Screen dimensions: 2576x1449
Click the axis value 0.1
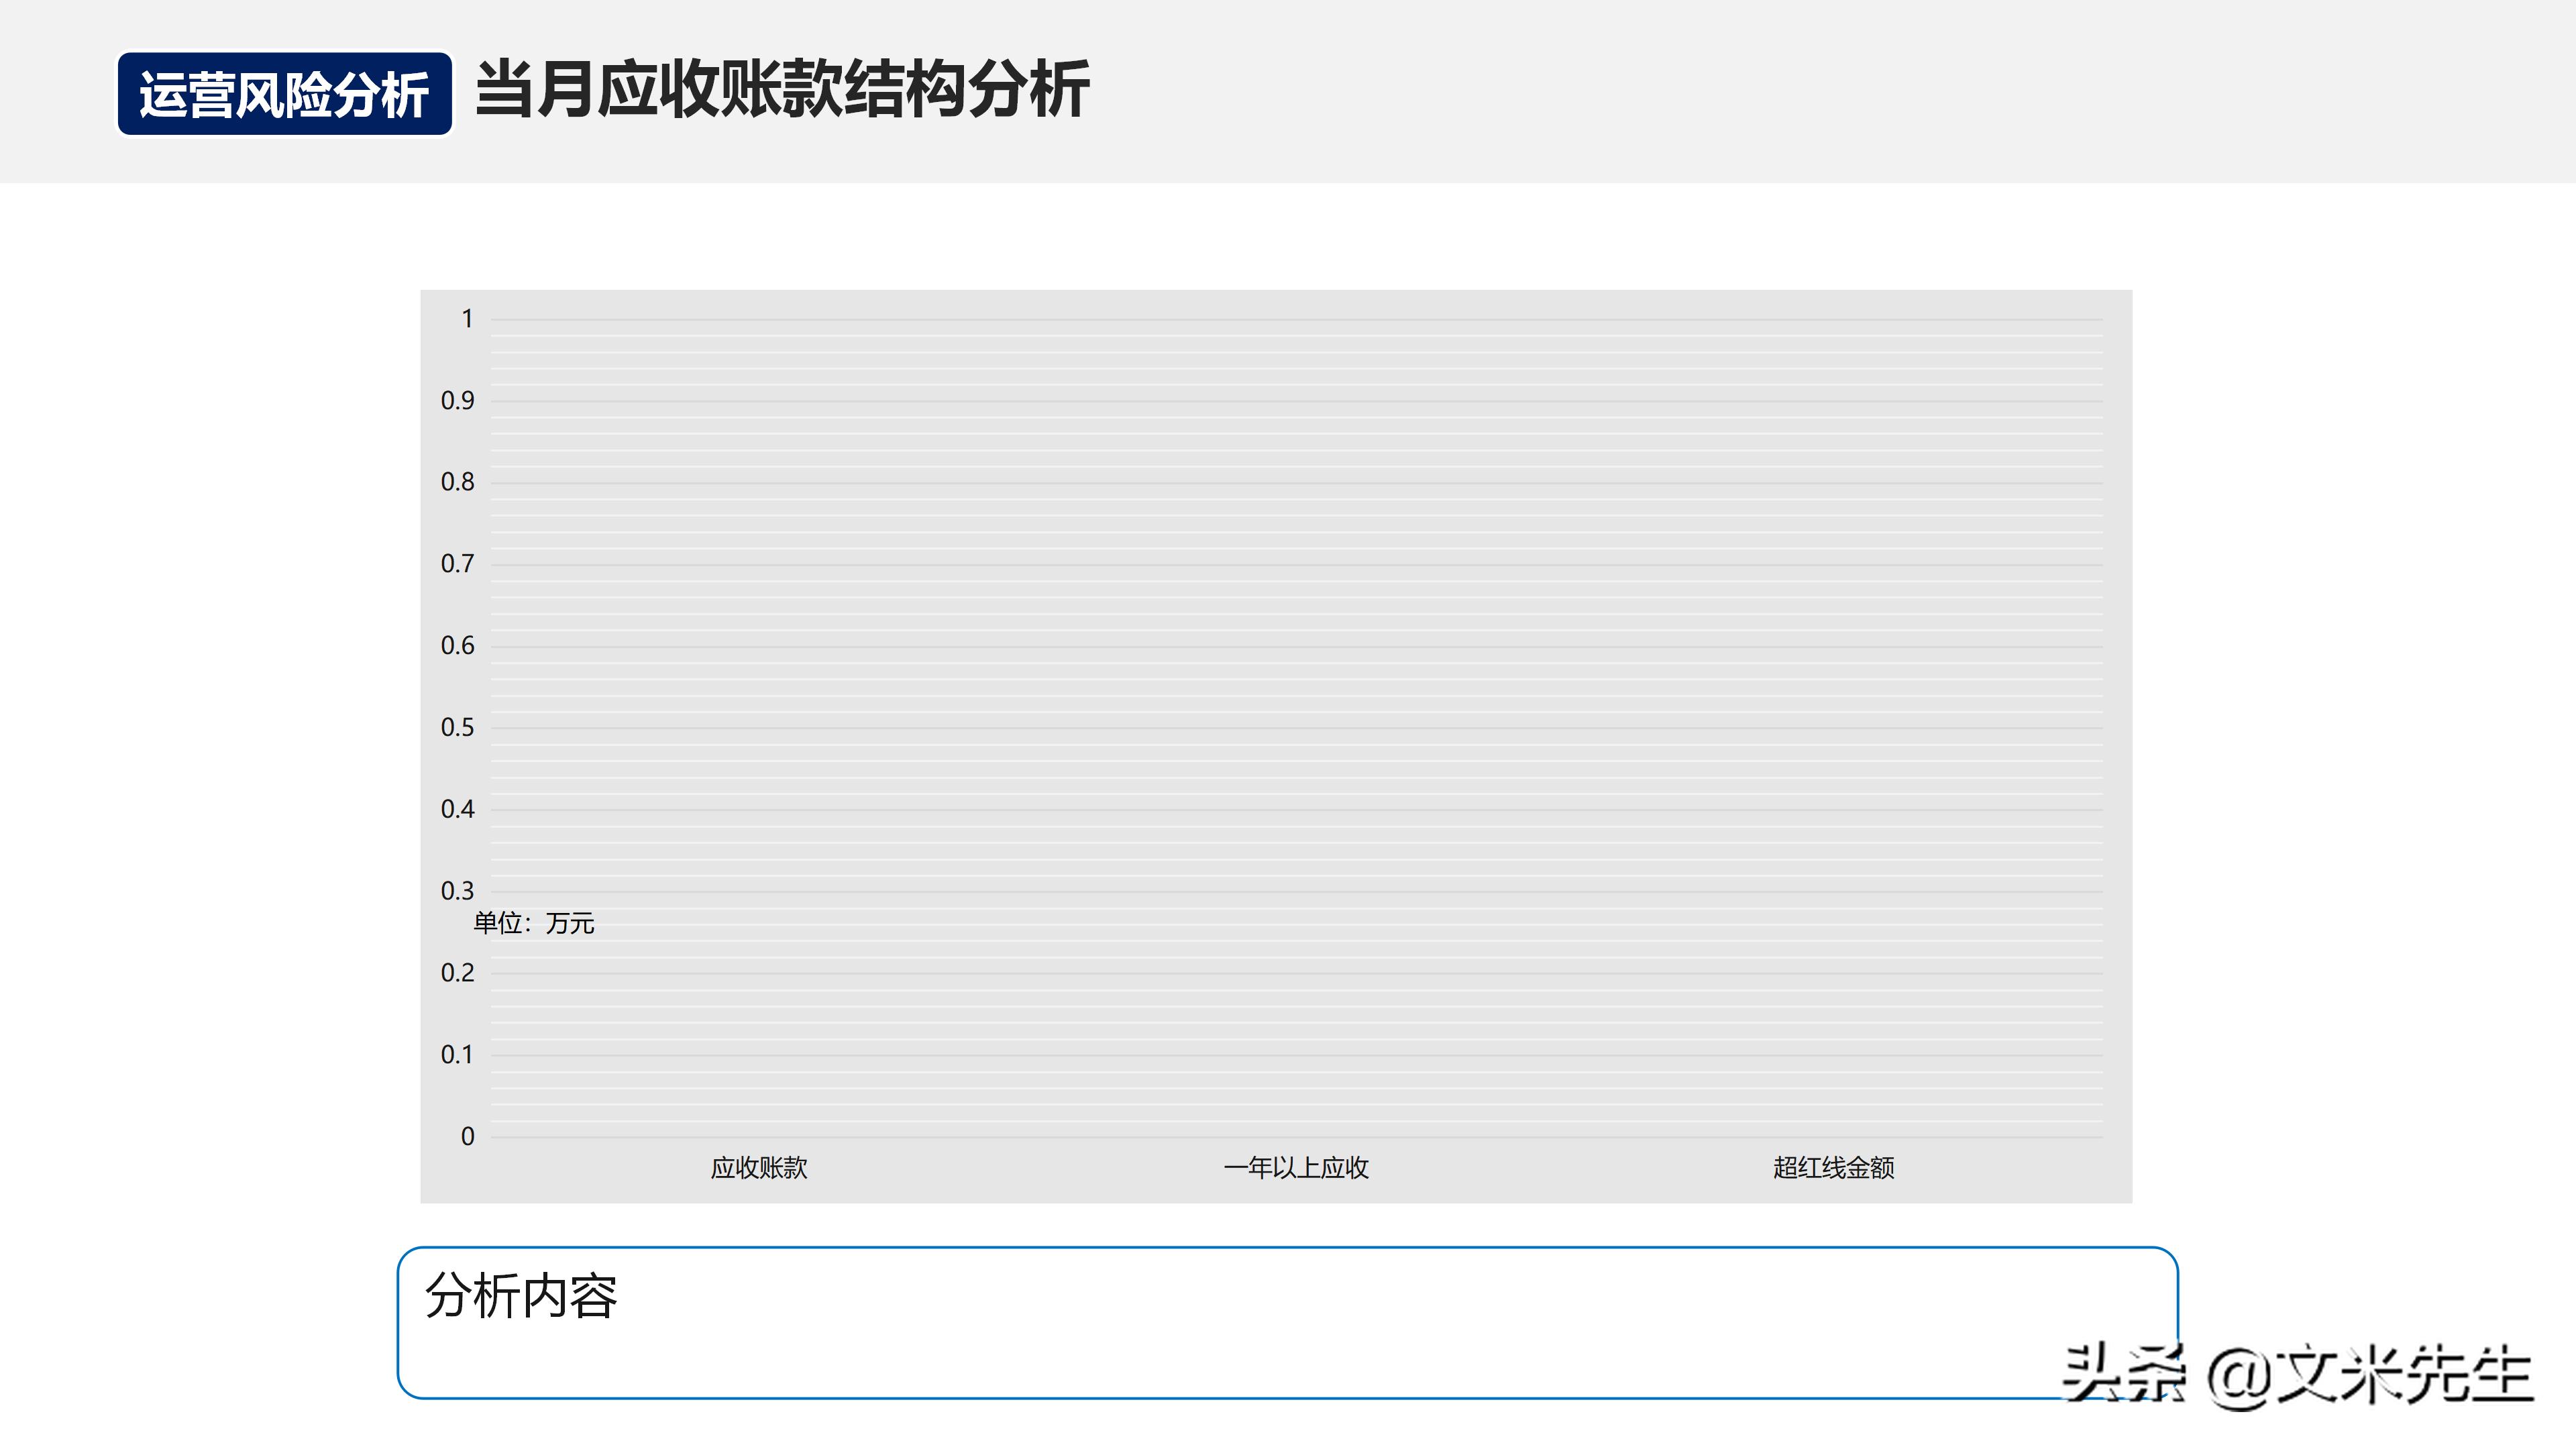pos(455,1054)
